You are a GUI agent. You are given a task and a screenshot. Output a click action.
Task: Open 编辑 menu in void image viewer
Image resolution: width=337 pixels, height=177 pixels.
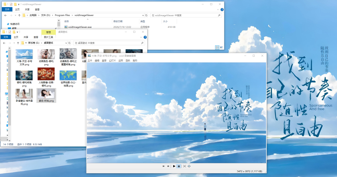(x=97, y=61)
